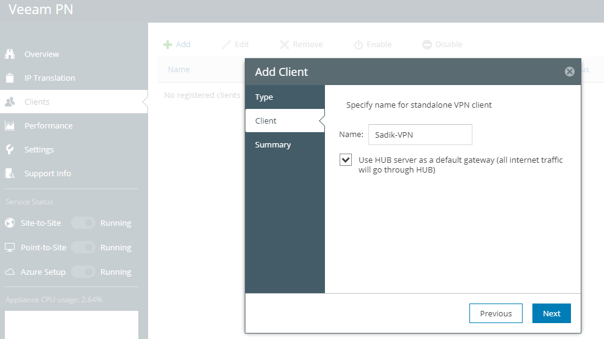This screenshot has width=604, height=339.
Task: Click the Performance chart icon
Action: point(10,125)
